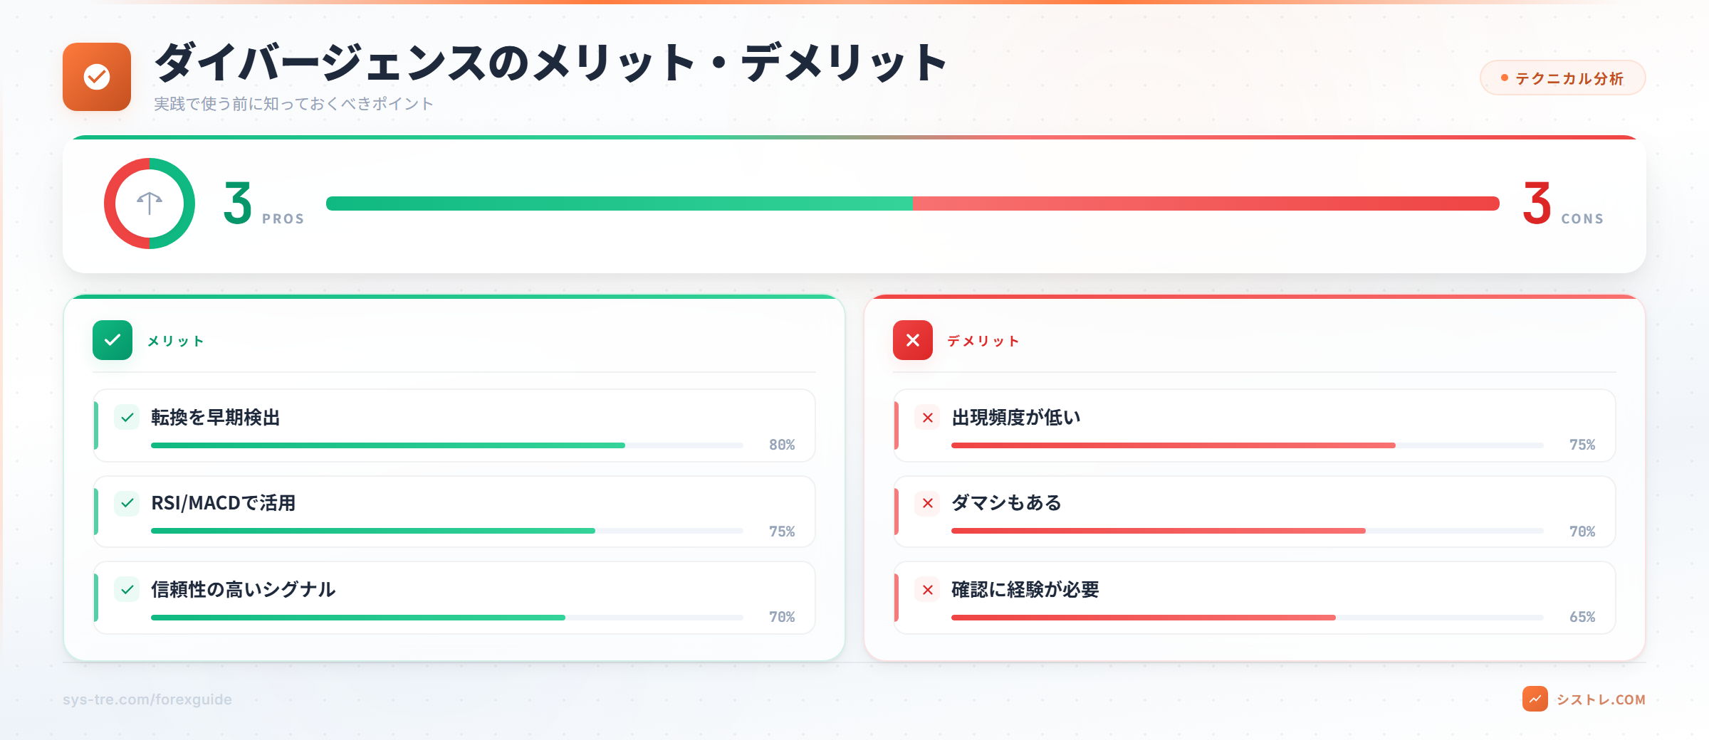The width and height of the screenshot is (1709, 740).
Task: Click the cross icon beside 確認に経験が必要
Action: (x=928, y=590)
